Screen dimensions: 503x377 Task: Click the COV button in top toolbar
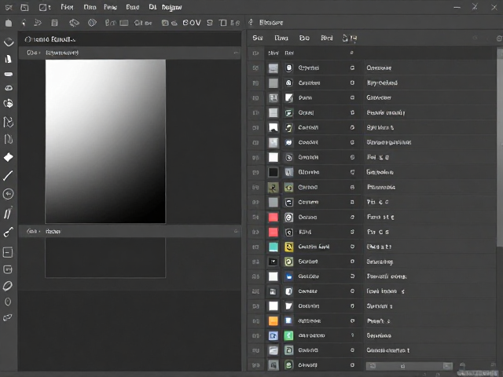(192, 23)
